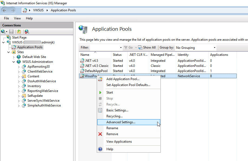Screen dimensions: 248x161
Task: Open the View menu
Action: coord(17,18)
